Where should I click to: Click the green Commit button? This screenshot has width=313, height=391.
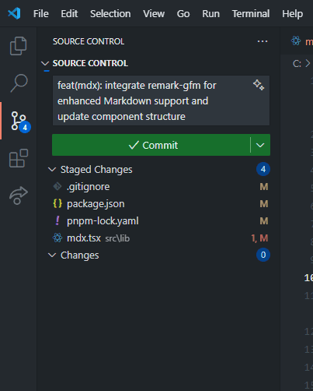pyautogui.click(x=151, y=145)
